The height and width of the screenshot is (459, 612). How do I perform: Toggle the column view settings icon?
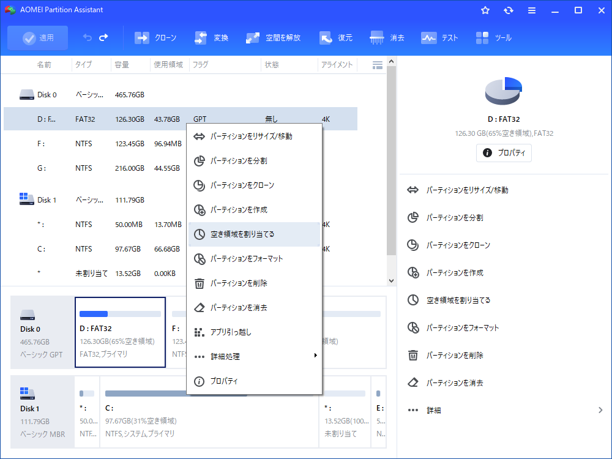[x=378, y=65]
